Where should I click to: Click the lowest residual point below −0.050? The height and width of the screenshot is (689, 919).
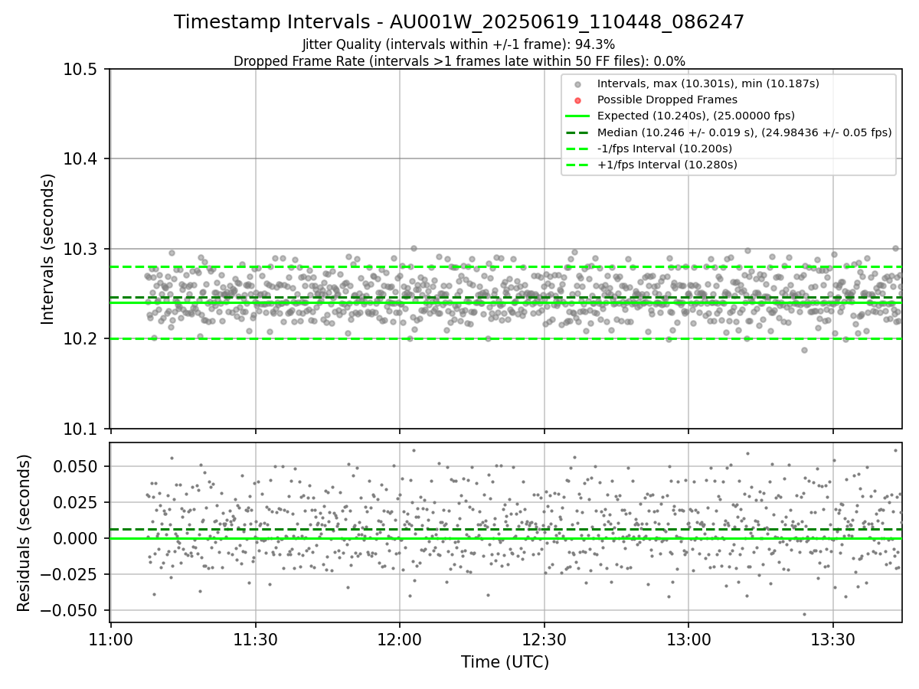pos(804,614)
